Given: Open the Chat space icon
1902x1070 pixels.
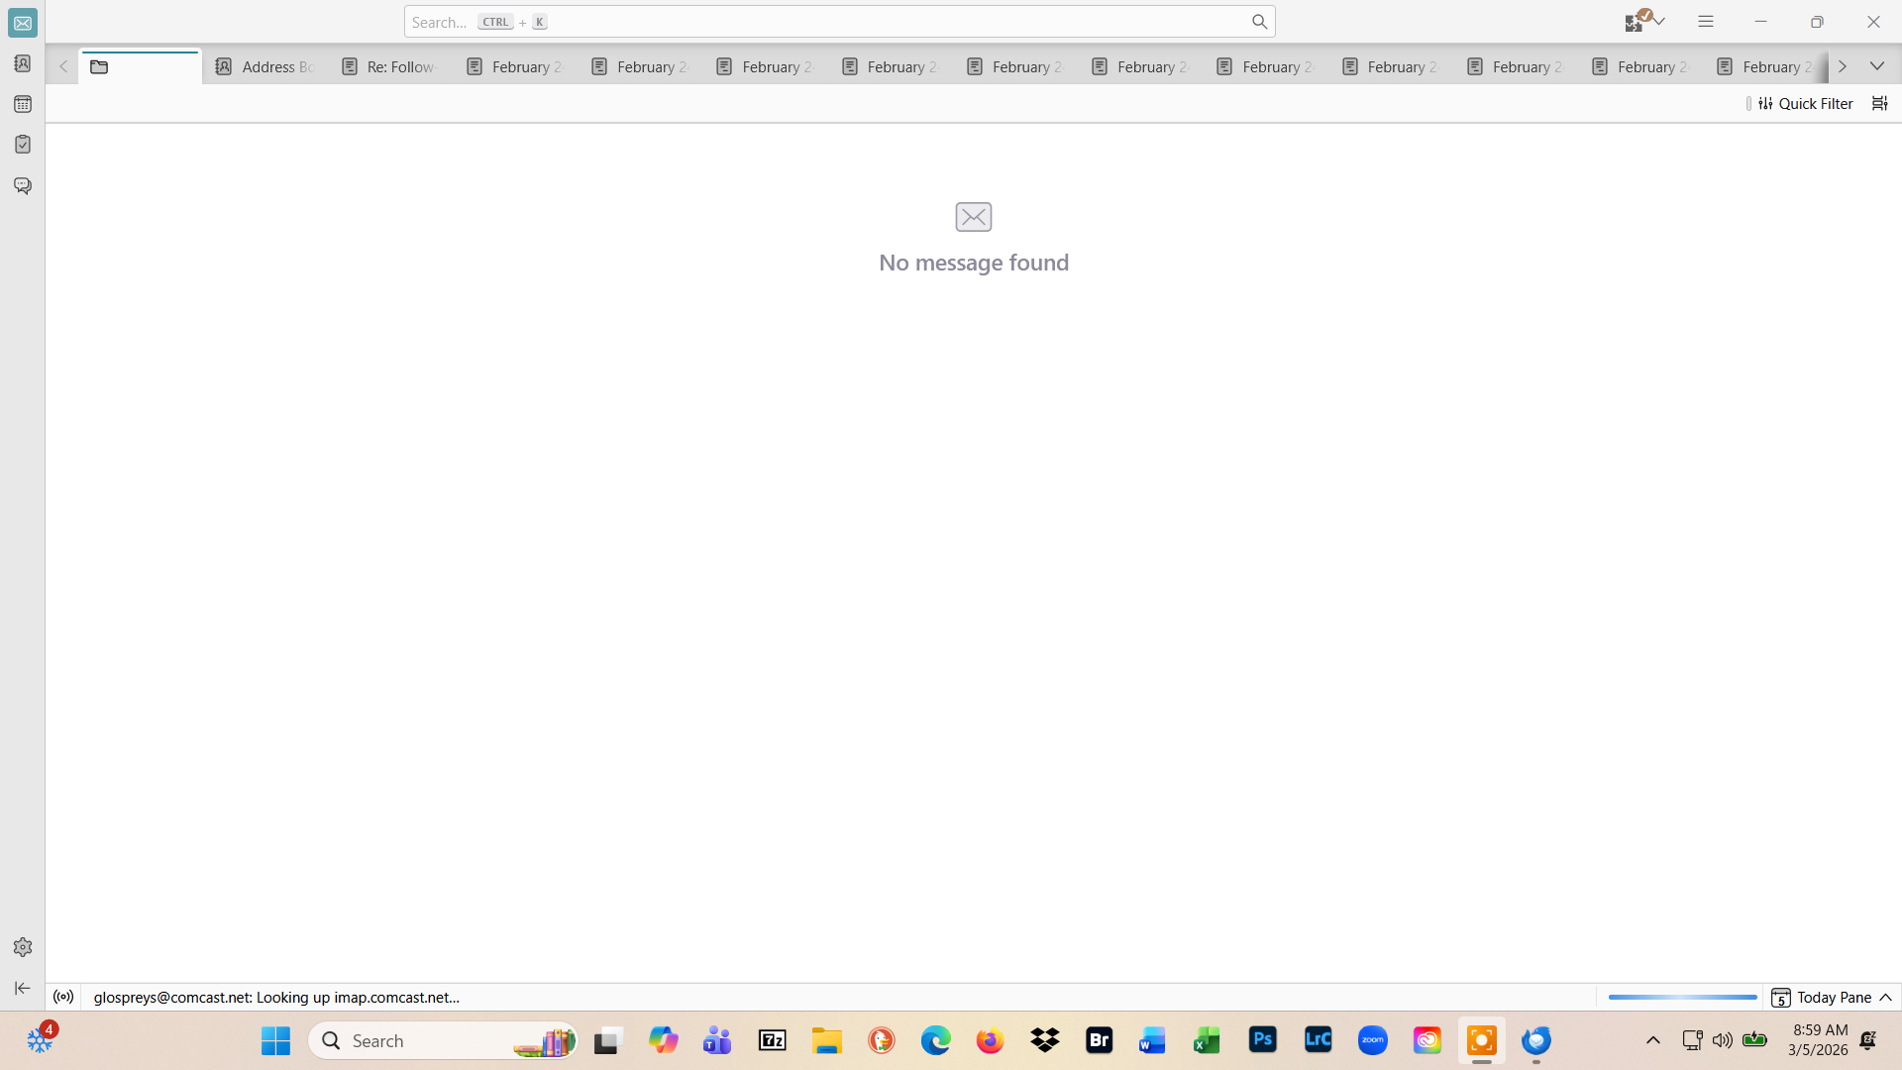Looking at the screenshot, I should click(x=22, y=185).
